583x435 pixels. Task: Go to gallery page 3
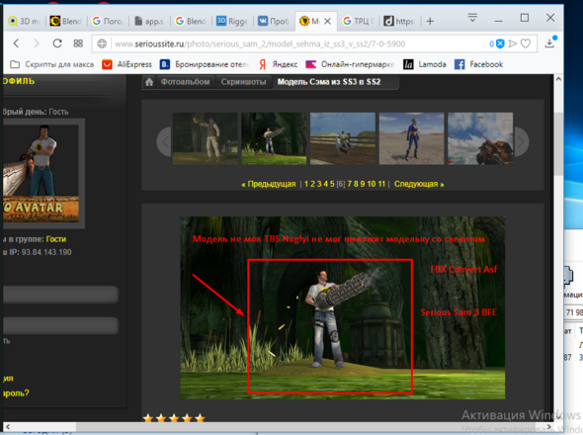319,184
